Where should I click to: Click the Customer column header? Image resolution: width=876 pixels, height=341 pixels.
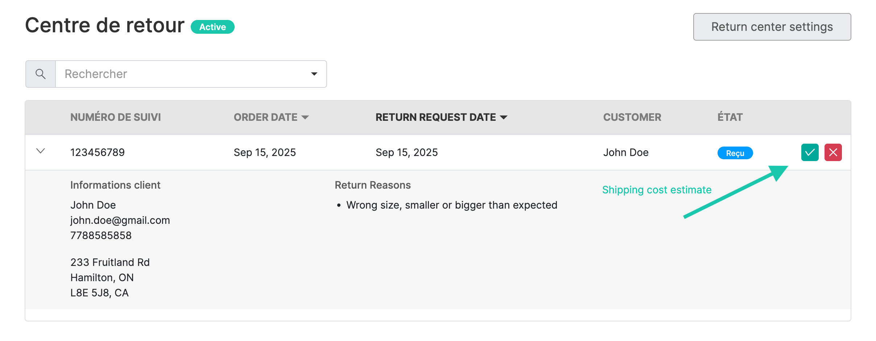click(x=632, y=117)
